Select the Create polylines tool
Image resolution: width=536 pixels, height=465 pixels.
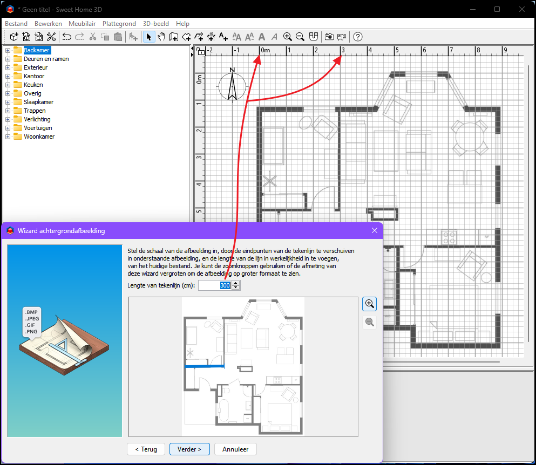point(199,37)
